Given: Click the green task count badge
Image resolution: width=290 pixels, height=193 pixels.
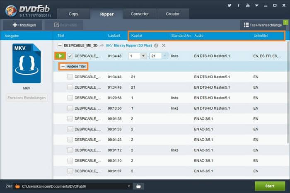Looking at the screenshot, I should [286, 22].
